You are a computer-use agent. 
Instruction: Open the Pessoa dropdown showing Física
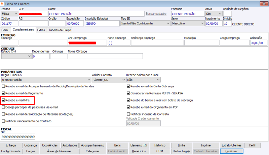point(9,14)
